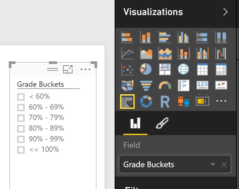Screen dimensions: 239x189
Task: Tick the "70% - 79%" checkbox
Action: [21, 118]
